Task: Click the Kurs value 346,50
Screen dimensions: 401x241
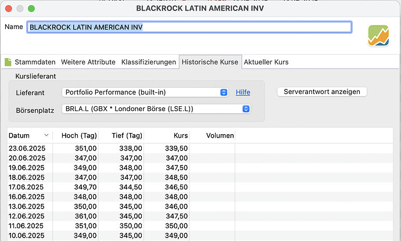Action: pos(176,188)
